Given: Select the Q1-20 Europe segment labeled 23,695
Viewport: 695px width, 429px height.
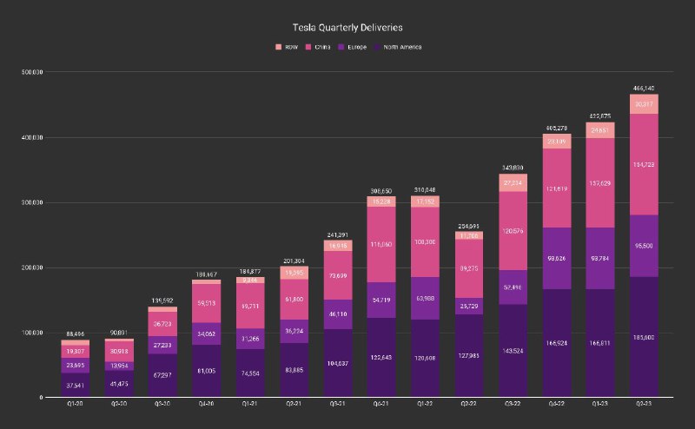Looking at the screenshot, I should (x=75, y=366).
